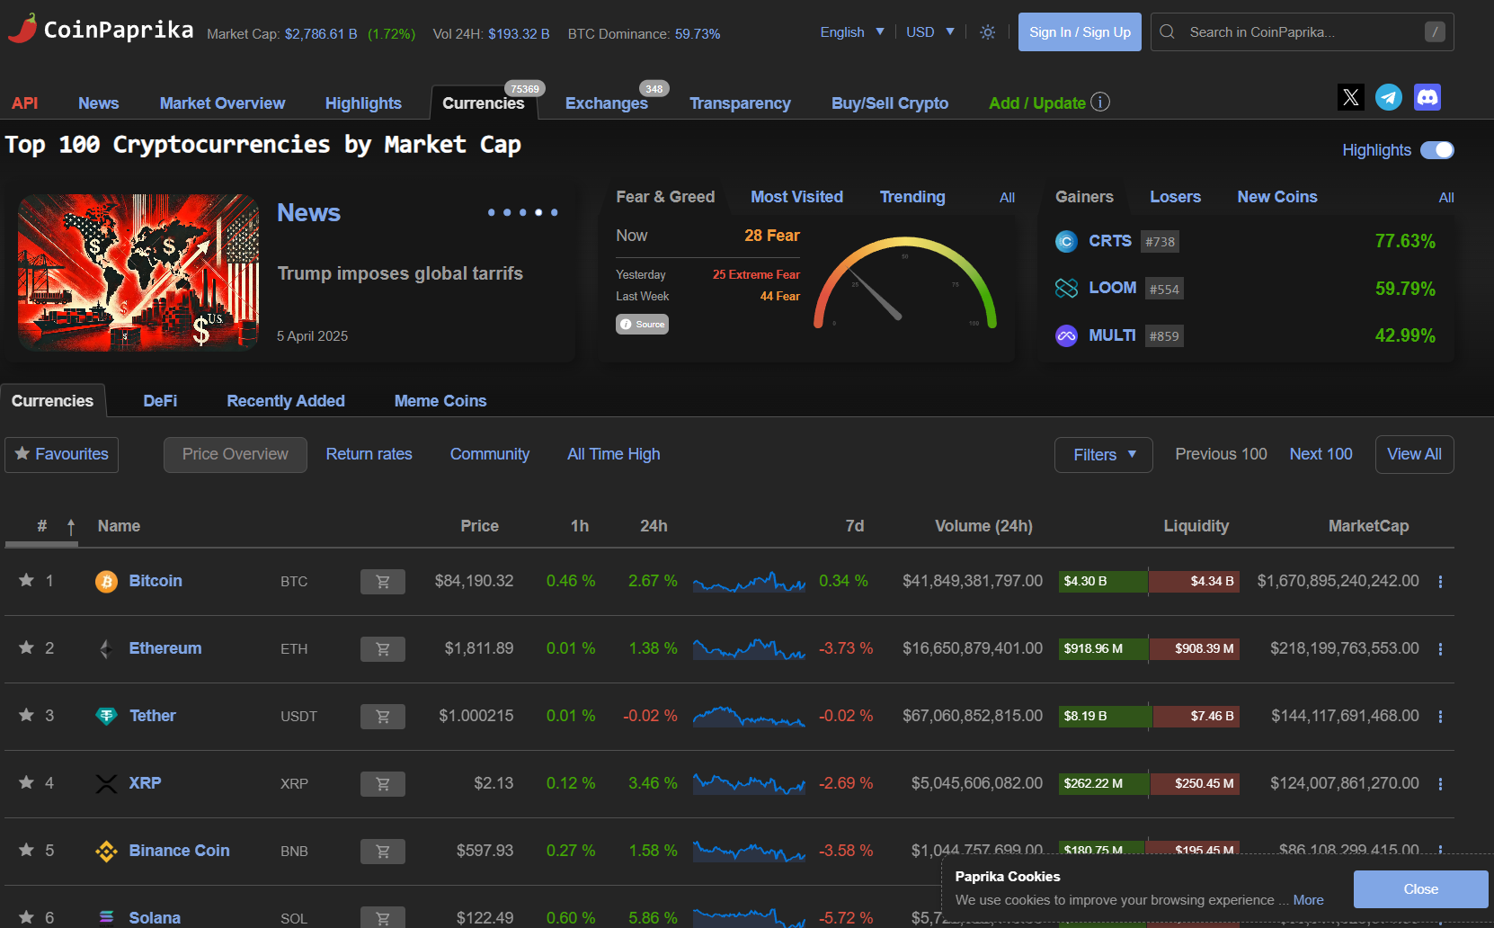Viewport: 1494px width, 928px height.
Task: Toggle light/dark theme sun icon
Action: pos(988,32)
